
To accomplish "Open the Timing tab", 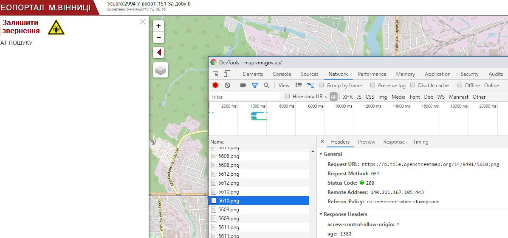I will pyautogui.click(x=421, y=142).
